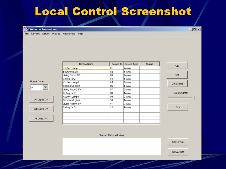226x169 pixels.
Task: Click the Server Off button
Action: point(178,152)
